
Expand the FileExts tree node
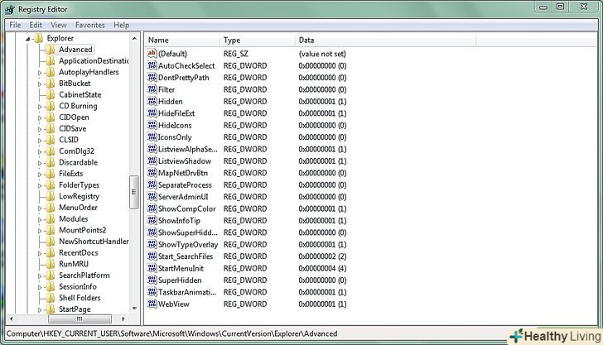click(40, 174)
